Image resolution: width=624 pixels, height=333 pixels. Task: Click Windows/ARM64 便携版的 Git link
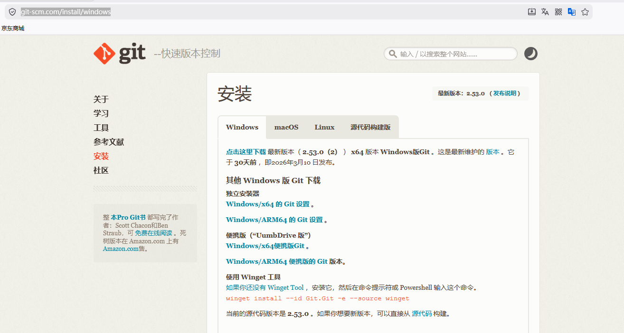277,261
